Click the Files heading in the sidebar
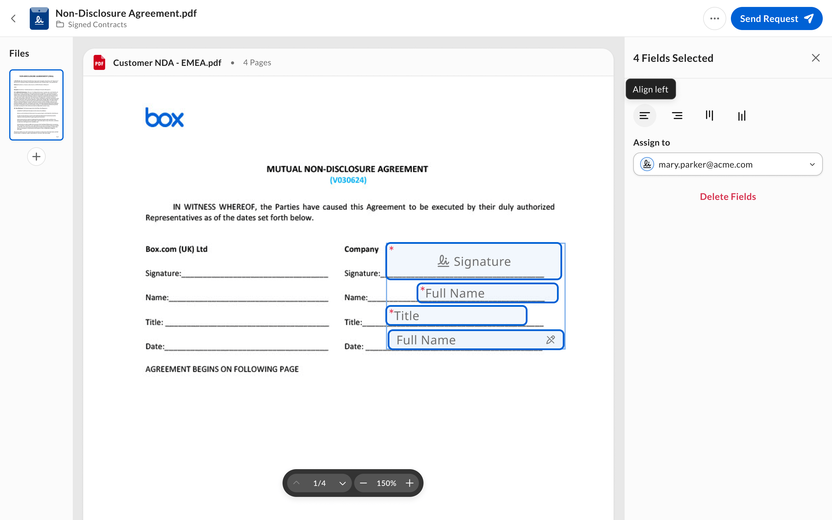Image resolution: width=832 pixels, height=520 pixels. [x=19, y=53]
